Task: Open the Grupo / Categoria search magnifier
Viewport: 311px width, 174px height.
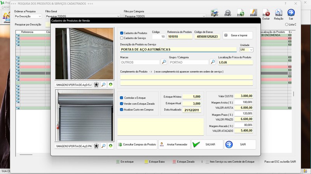Action: [213, 62]
